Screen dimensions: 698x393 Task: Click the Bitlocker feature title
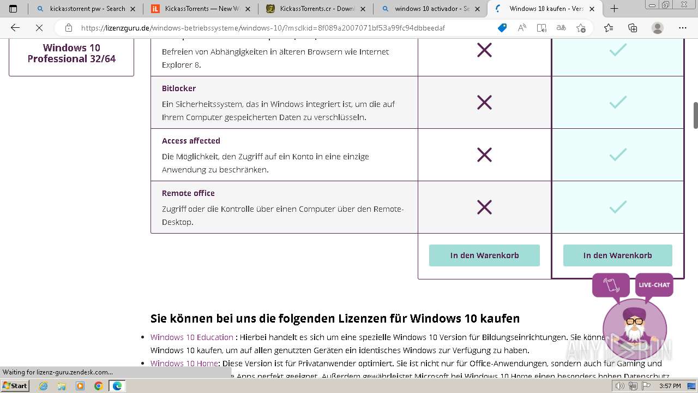coord(179,88)
